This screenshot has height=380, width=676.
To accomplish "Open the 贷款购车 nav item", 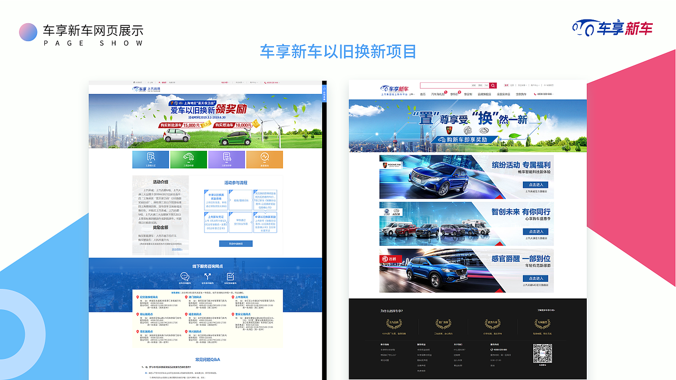I will point(521,94).
